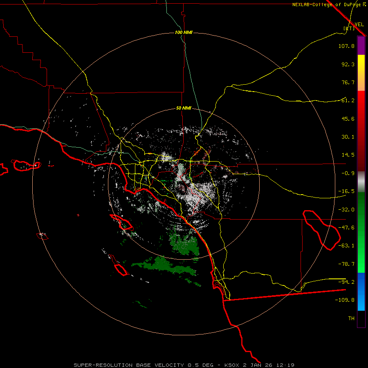
Task: Click the VEL legend title
Action: (x=359, y=25)
